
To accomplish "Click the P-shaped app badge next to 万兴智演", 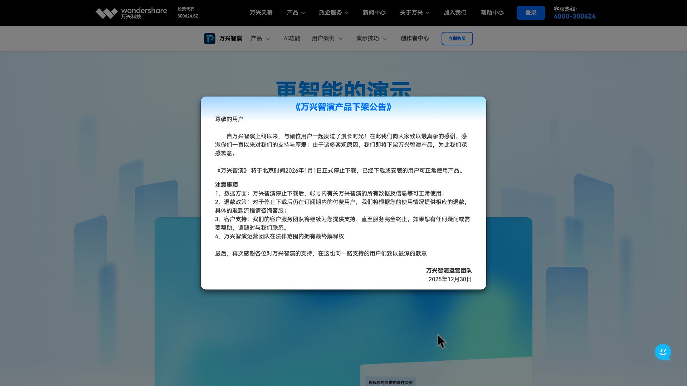I will (x=210, y=38).
